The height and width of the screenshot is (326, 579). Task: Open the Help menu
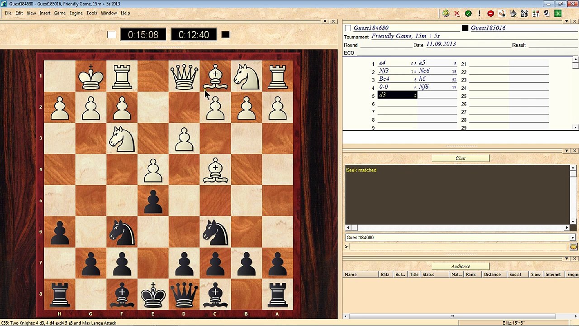(x=125, y=13)
